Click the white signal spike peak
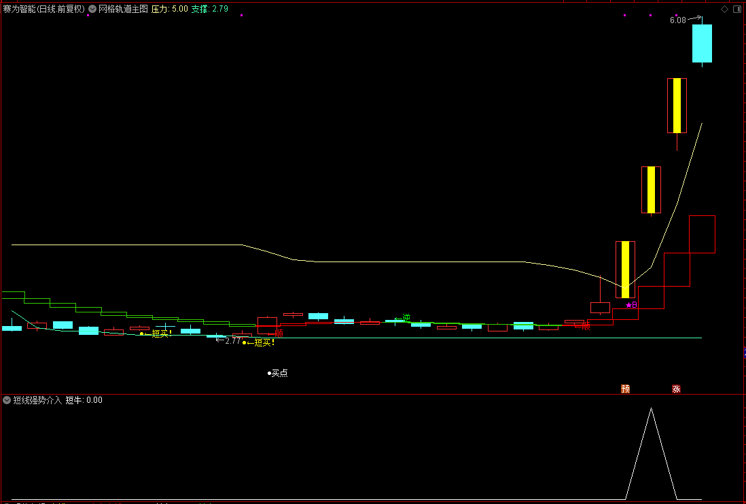This screenshot has height=504, width=746. [651, 408]
